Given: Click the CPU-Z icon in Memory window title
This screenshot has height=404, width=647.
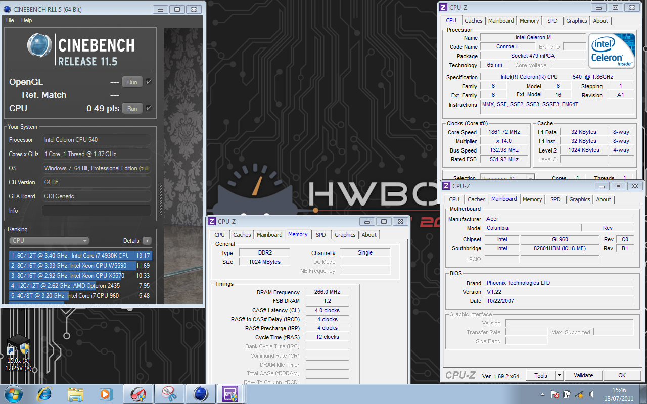Looking at the screenshot, I should pos(212,221).
